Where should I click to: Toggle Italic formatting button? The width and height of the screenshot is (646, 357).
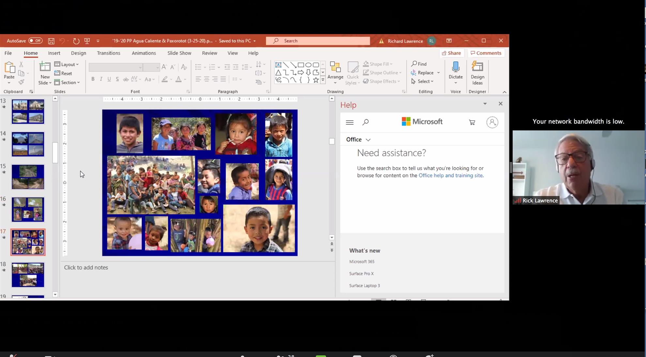101,79
